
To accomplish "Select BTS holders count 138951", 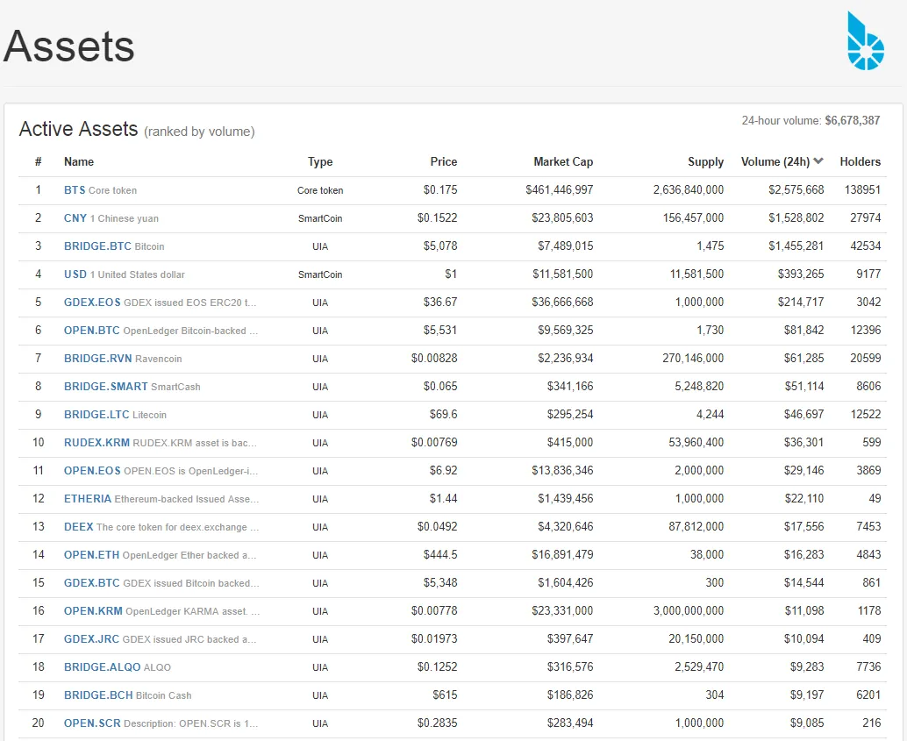I will pos(862,189).
